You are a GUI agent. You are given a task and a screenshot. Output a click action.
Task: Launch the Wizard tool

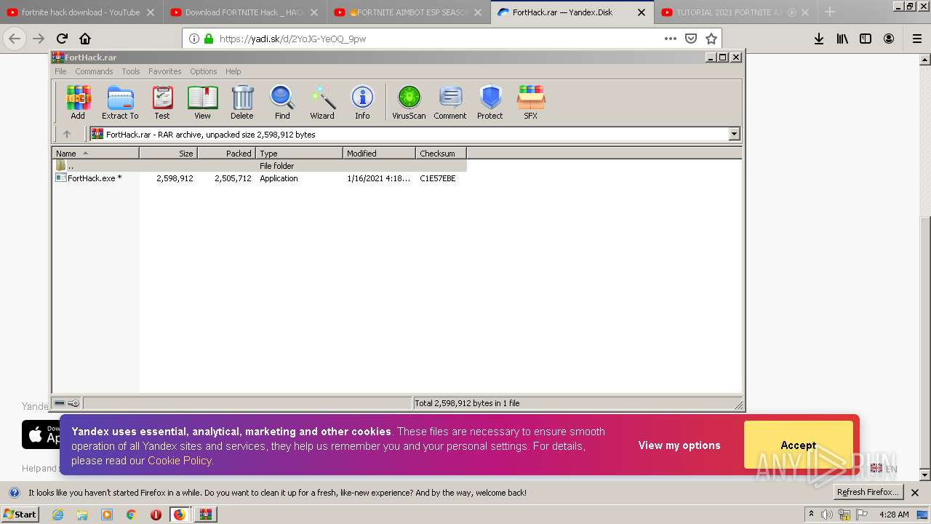322,102
